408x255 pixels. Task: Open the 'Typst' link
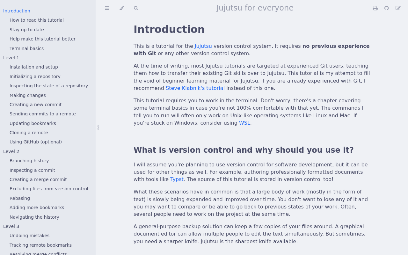(x=177, y=179)
